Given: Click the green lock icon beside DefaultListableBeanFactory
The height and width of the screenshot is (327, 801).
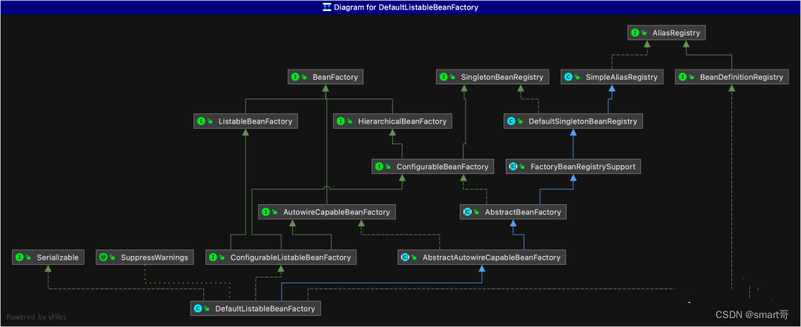Looking at the screenshot, I should click(x=207, y=309).
